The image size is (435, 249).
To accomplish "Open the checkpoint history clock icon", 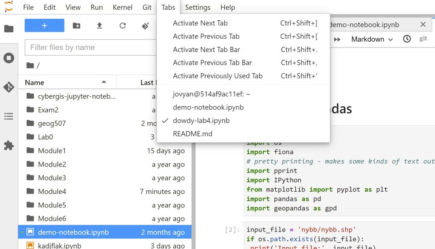I will 407,39.
